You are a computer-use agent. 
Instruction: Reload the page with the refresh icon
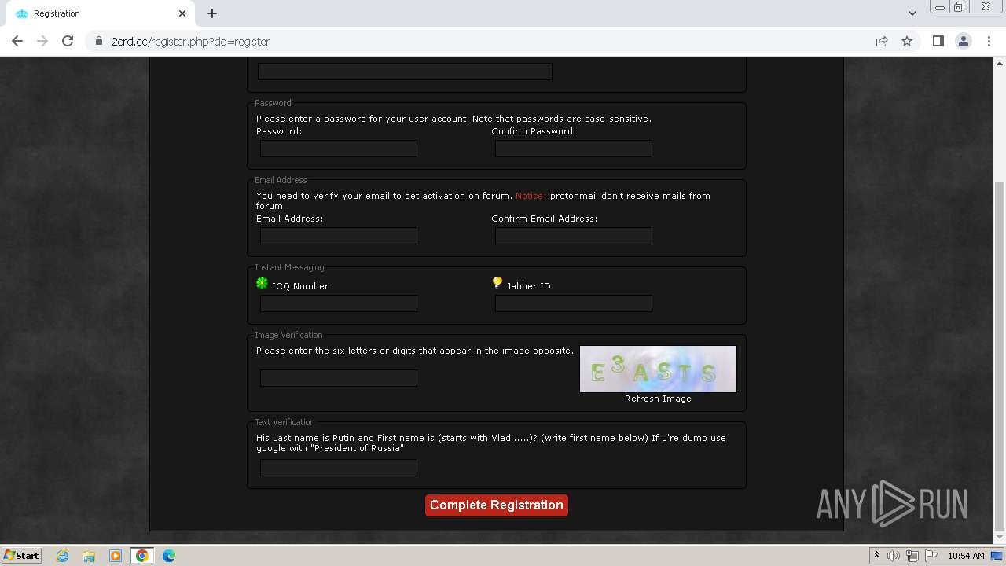click(68, 41)
